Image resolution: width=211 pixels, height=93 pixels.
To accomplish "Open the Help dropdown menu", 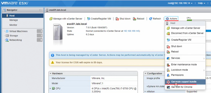I will pos(201,3).
